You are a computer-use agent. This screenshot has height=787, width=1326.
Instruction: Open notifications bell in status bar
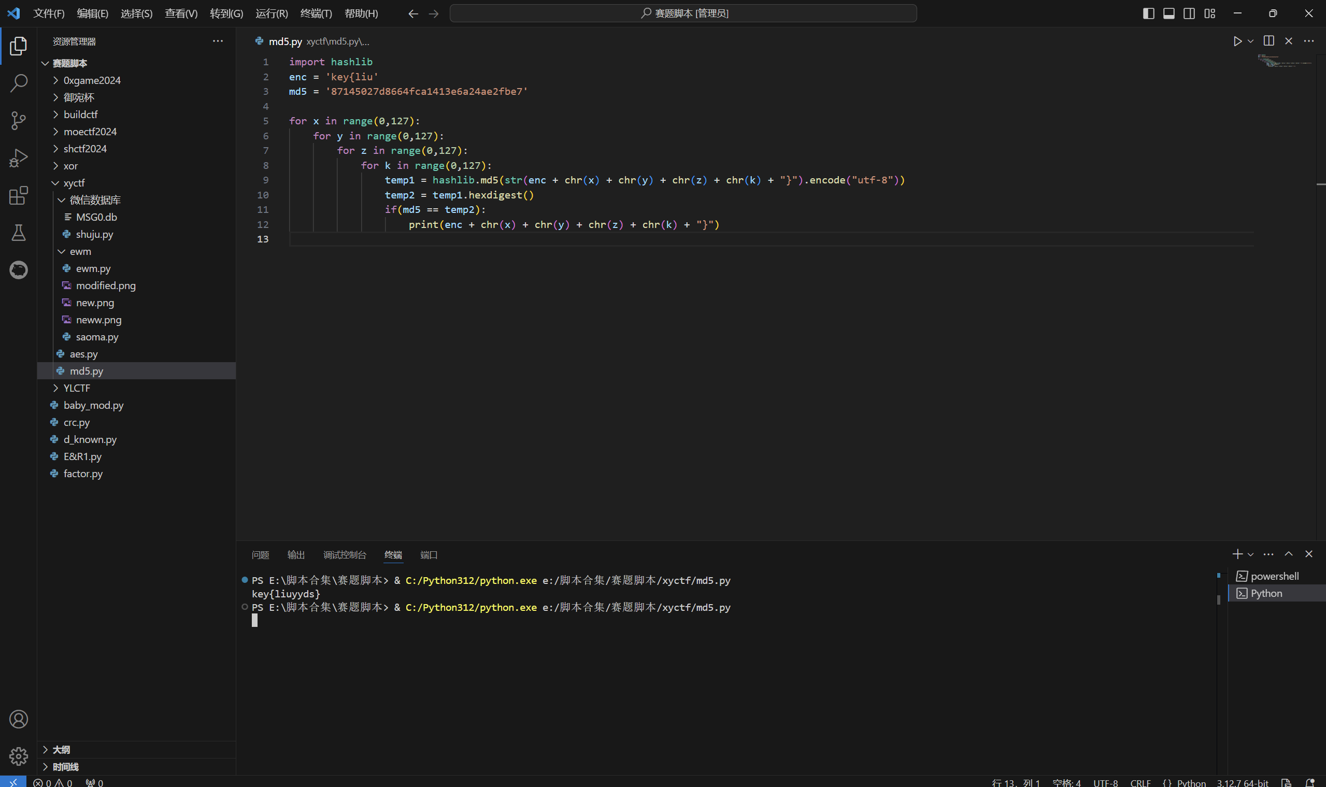coord(1309,783)
